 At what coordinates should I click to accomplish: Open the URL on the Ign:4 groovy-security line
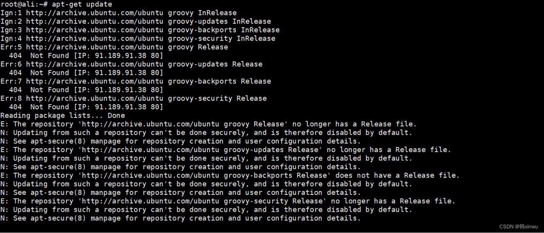point(94,39)
